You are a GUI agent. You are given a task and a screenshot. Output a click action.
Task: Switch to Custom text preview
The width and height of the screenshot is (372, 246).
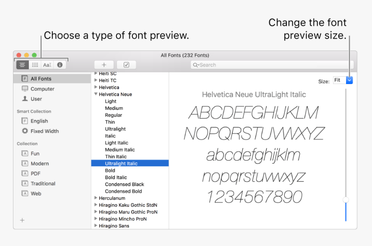coord(47,65)
